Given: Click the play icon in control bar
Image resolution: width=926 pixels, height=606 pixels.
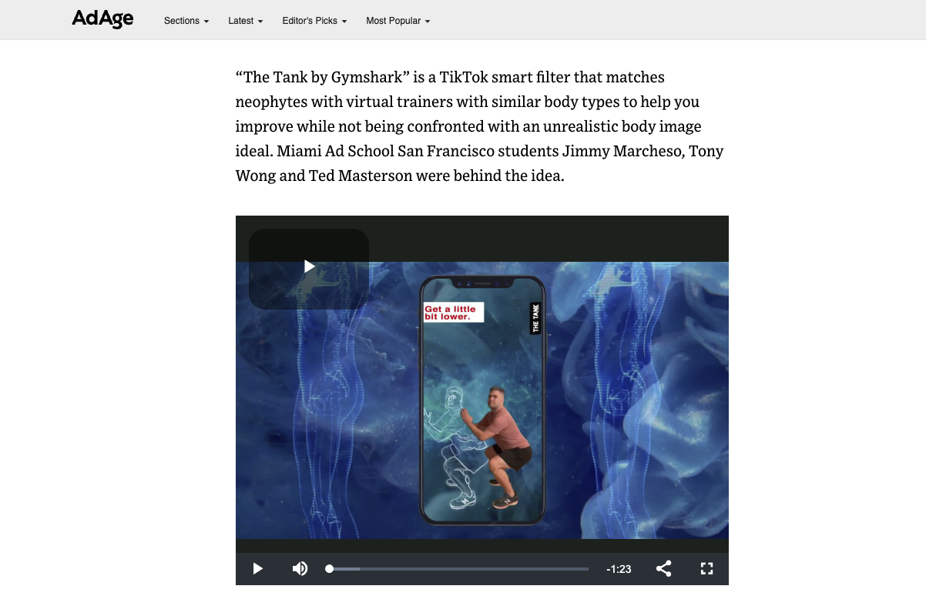Looking at the screenshot, I should [258, 569].
